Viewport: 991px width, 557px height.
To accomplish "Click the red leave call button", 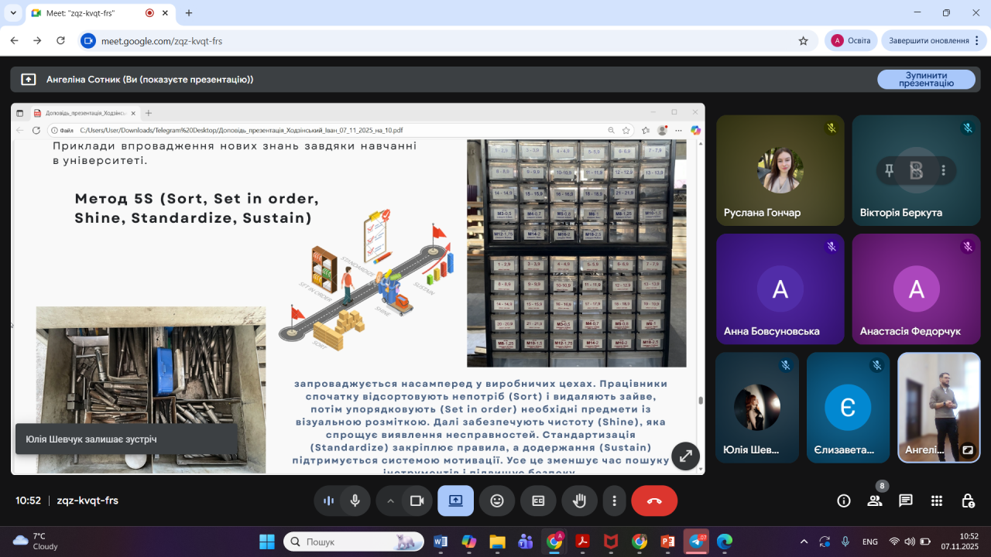I will (654, 501).
